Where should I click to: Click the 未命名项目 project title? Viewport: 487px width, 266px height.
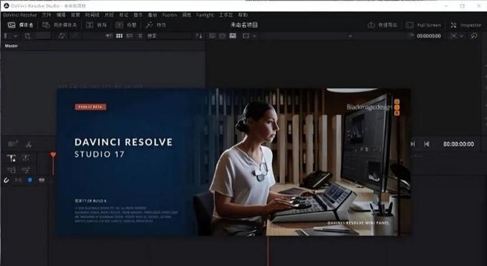pyautogui.click(x=244, y=25)
